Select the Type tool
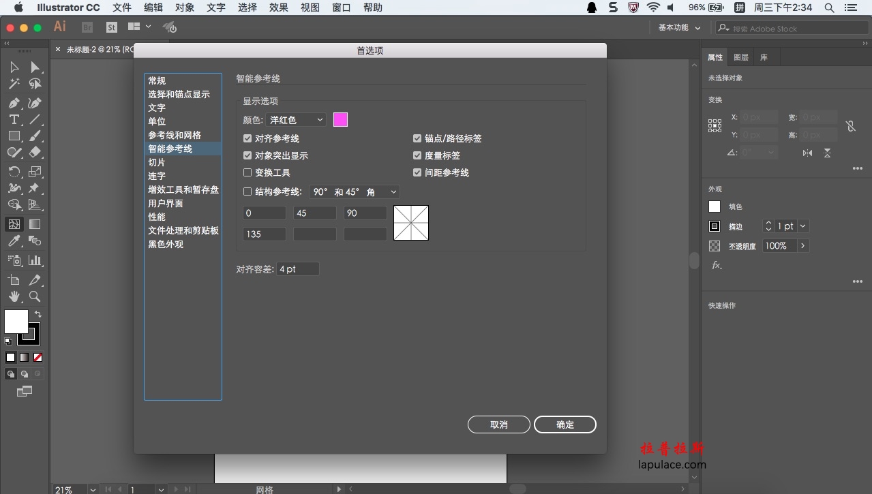This screenshot has height=494, width=872. (x=14, y=119)
